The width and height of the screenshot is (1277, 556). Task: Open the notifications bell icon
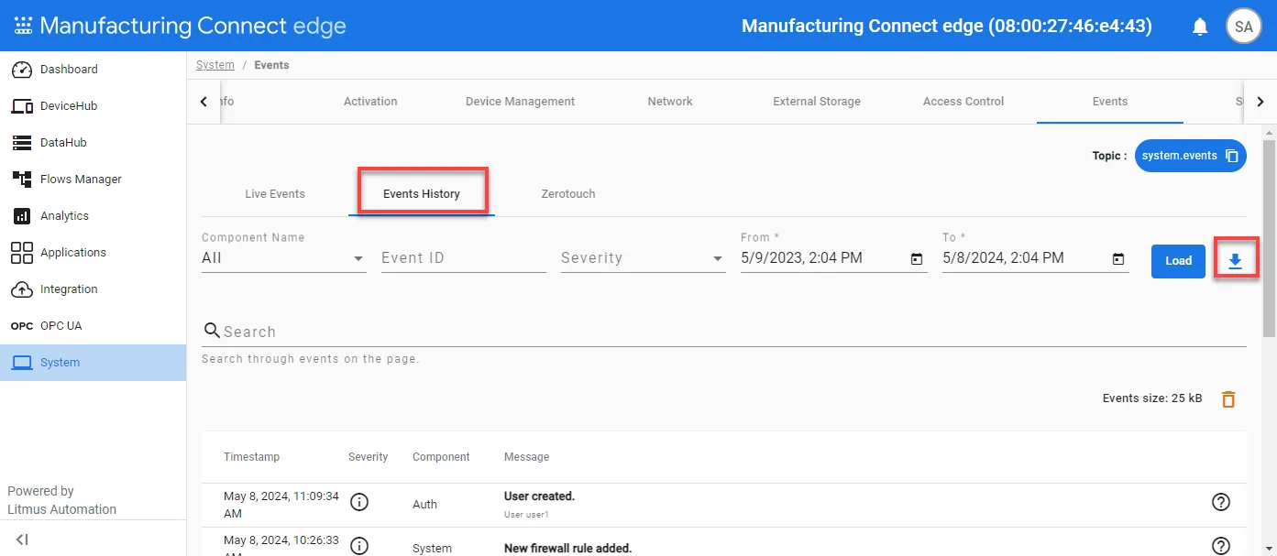[1200, 27]
